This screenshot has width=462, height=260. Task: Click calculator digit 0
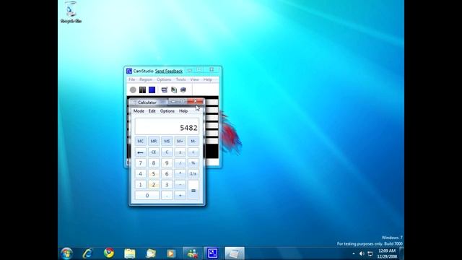click(x=147, y=196)
